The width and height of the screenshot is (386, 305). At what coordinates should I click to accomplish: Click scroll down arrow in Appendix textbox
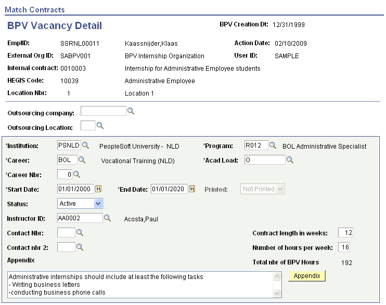[277, 293]
